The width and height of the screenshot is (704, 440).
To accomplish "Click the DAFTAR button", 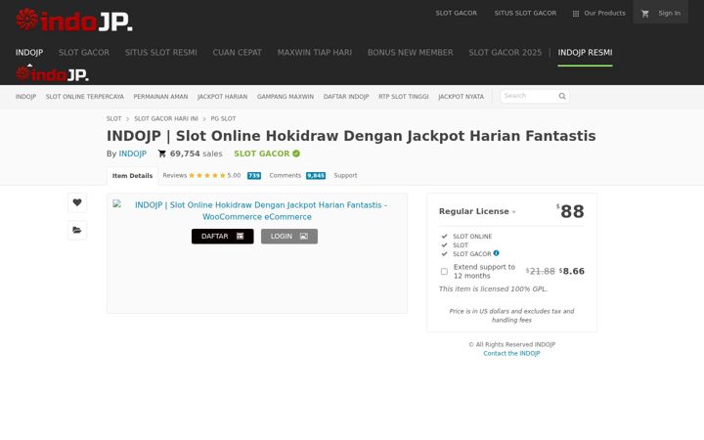I will click(x=223, y=237).
